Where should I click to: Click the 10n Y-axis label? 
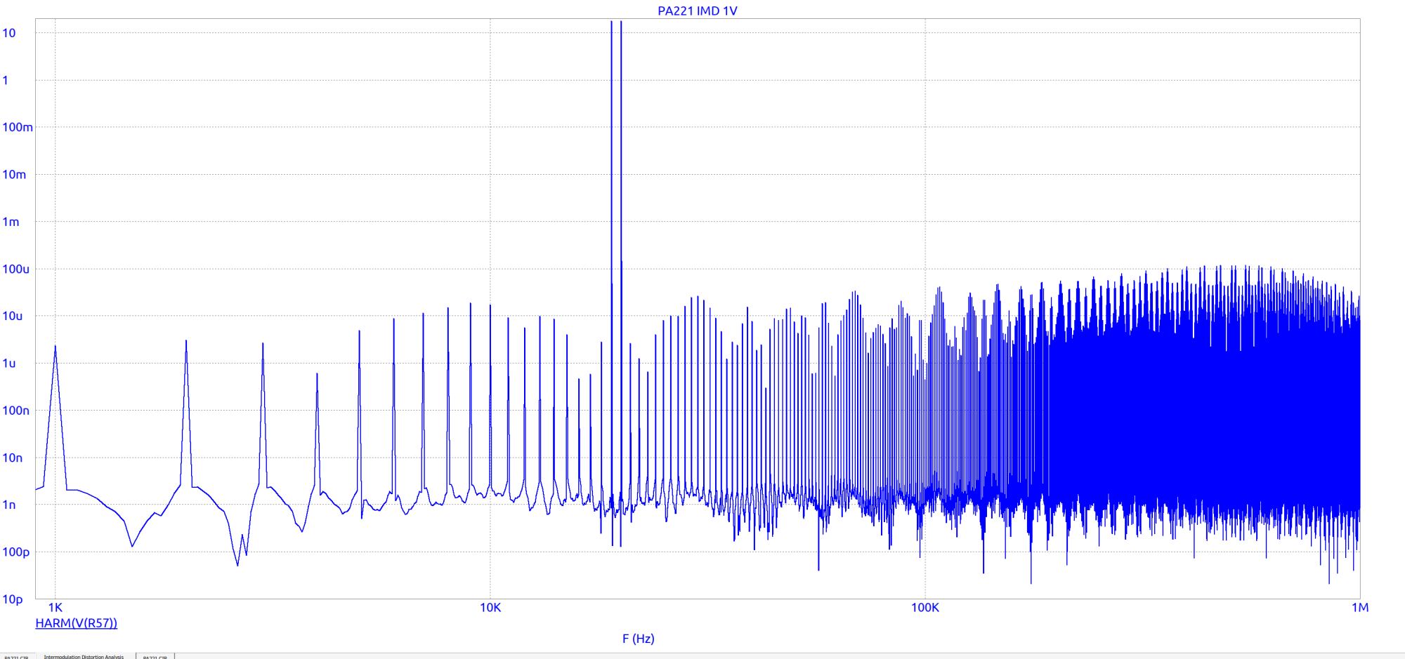point(13,458)
